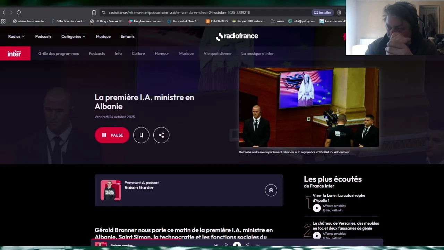
Task: Reload the page with the refresh icon
Action: (x=19, y=12)
